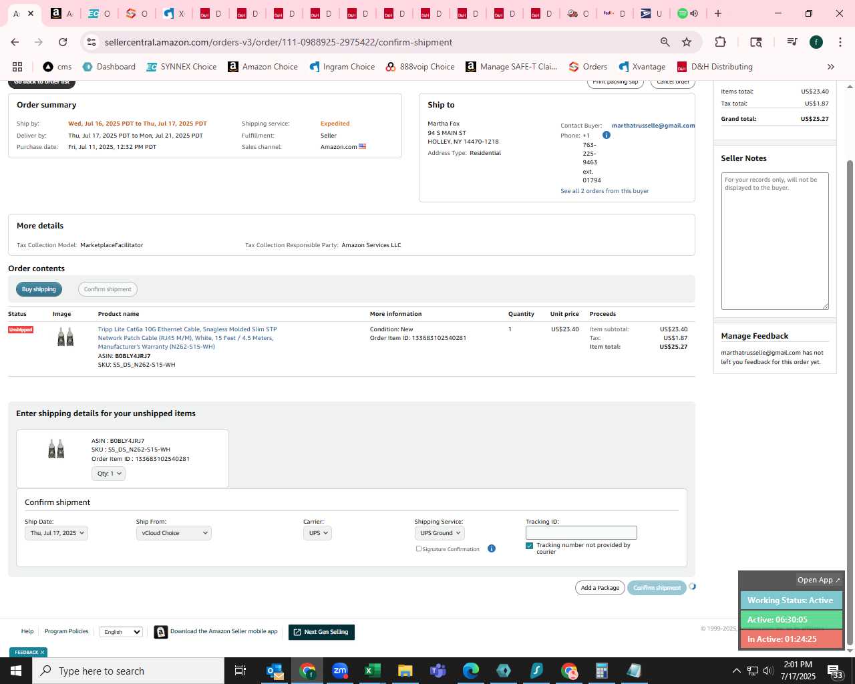Open the Windows Start menu
855x684 pixels.
coord(16,671)
